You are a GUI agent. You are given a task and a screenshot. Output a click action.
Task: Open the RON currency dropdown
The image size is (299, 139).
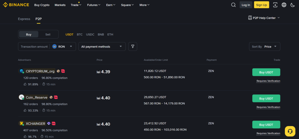(62, 46)
